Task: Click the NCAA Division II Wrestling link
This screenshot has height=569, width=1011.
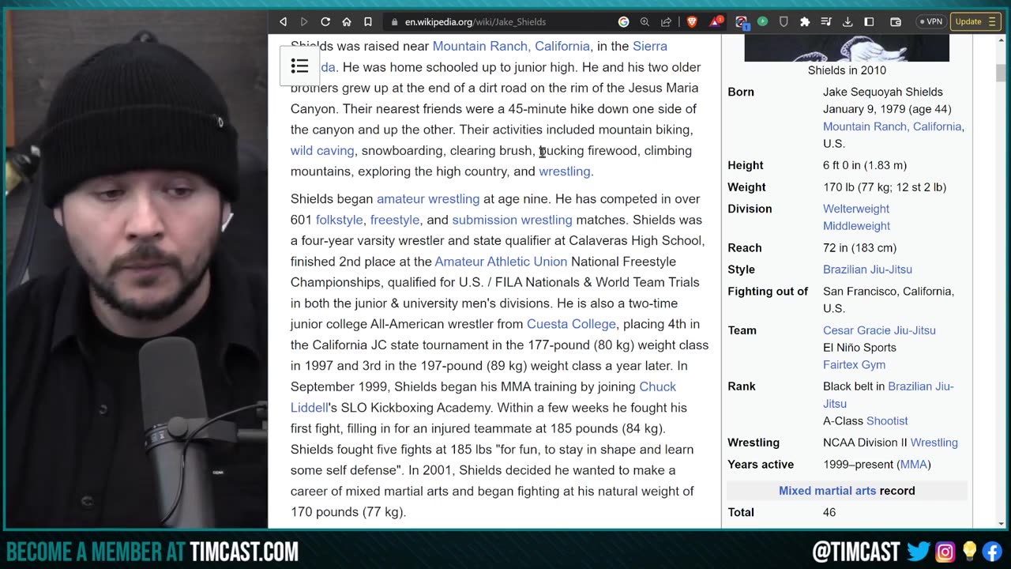Action: (x=934, y=443)
